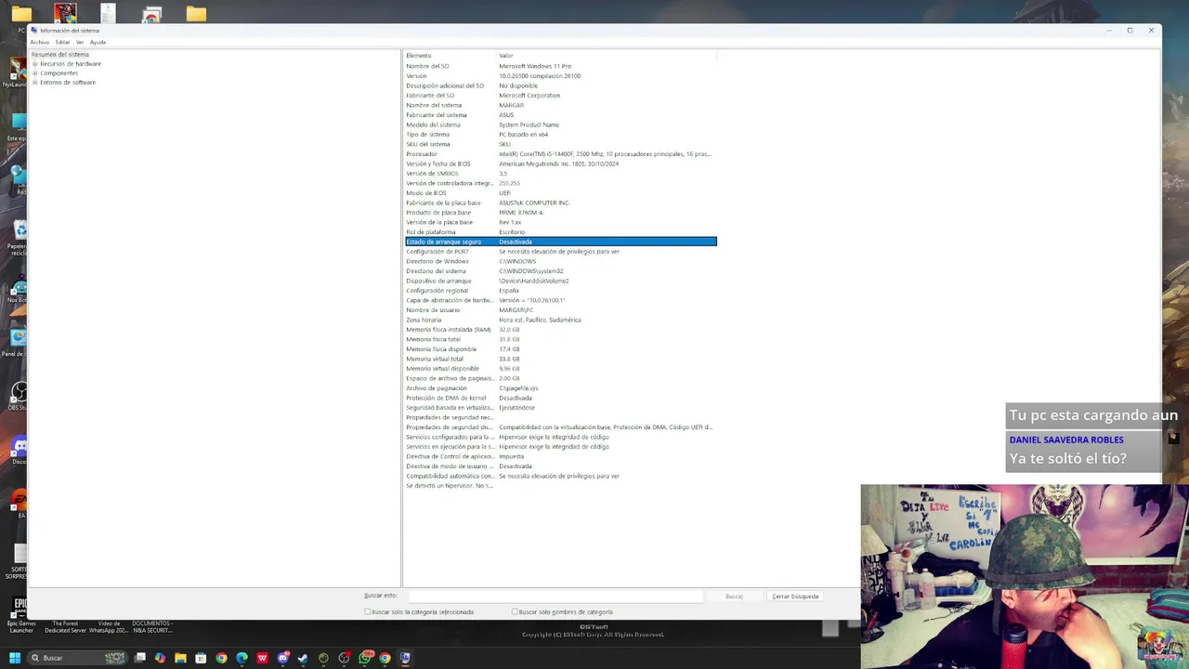1189x669 pixels.
Task: Select Versión y fecha de BIOS row
Action: pos(561,164)
